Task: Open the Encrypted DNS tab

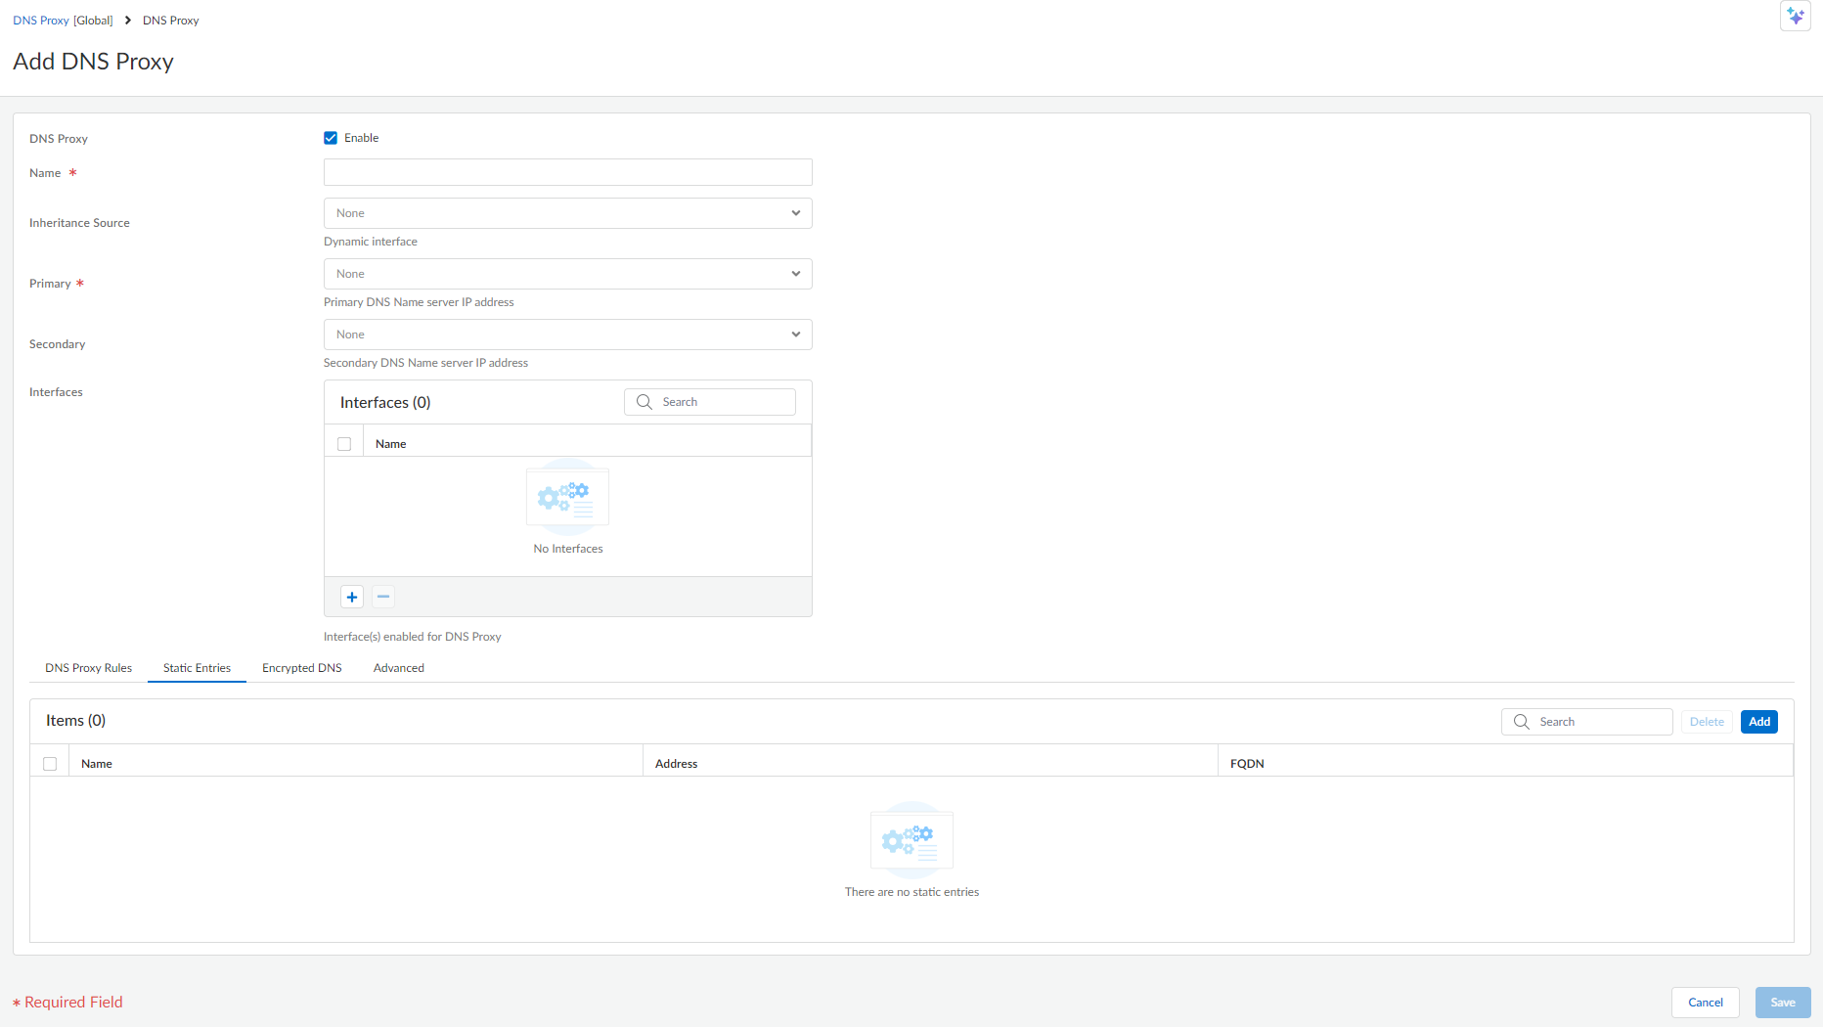Action: tap(301, 668)
